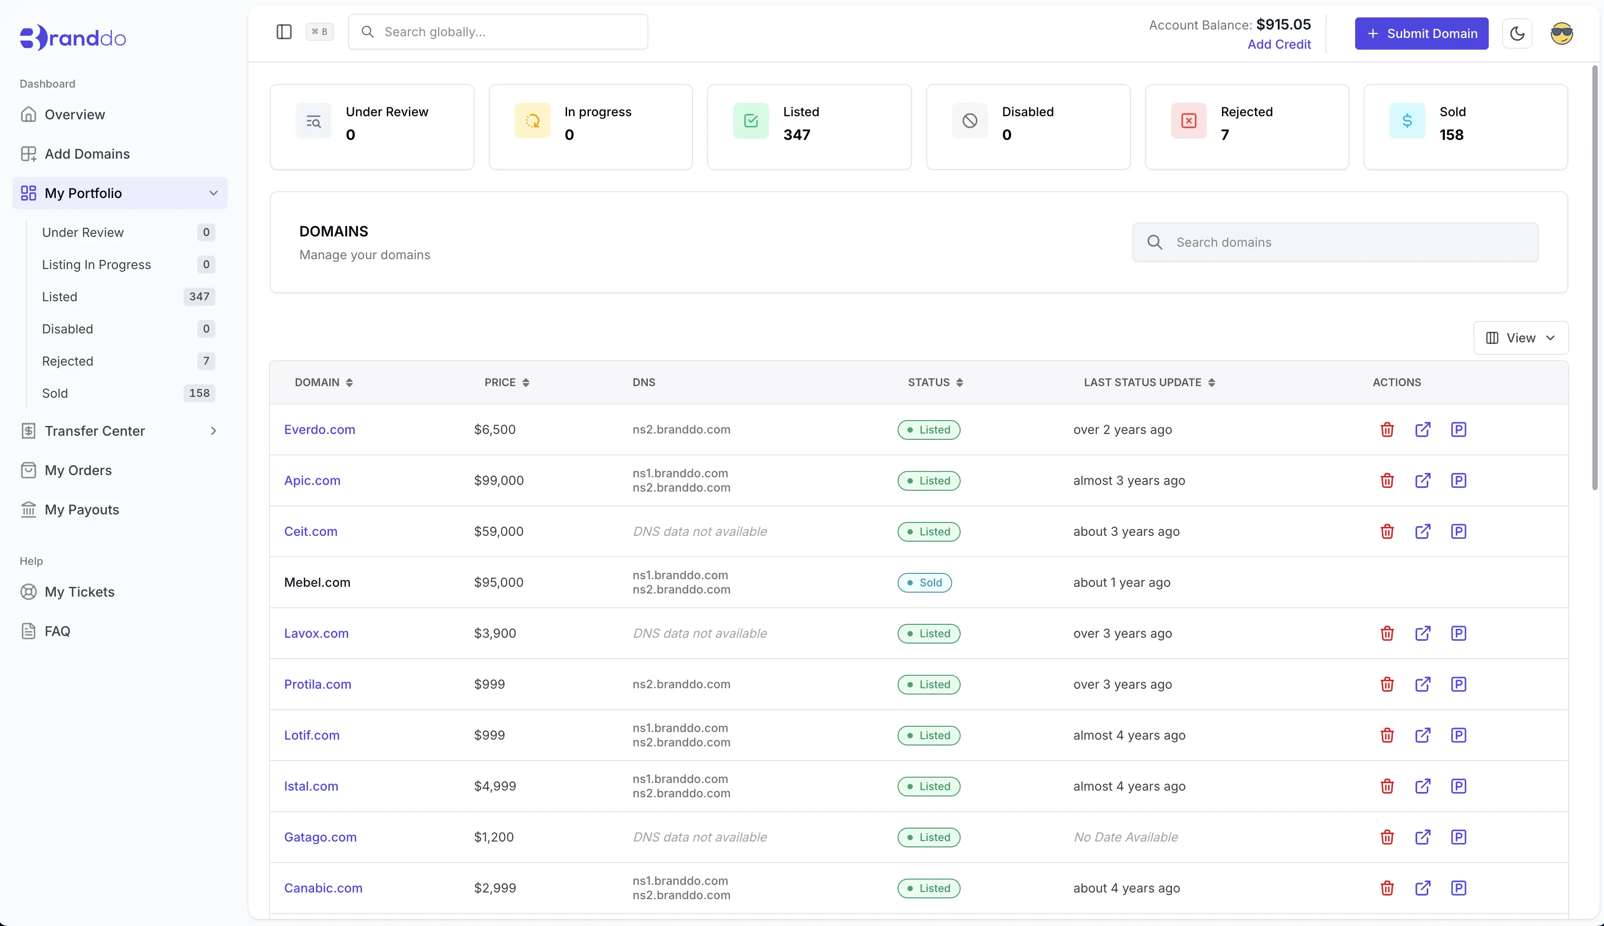Select Listed in the portfolio sidebar
The height and width of the screenshot is (926, 1604).
(60, 296)
